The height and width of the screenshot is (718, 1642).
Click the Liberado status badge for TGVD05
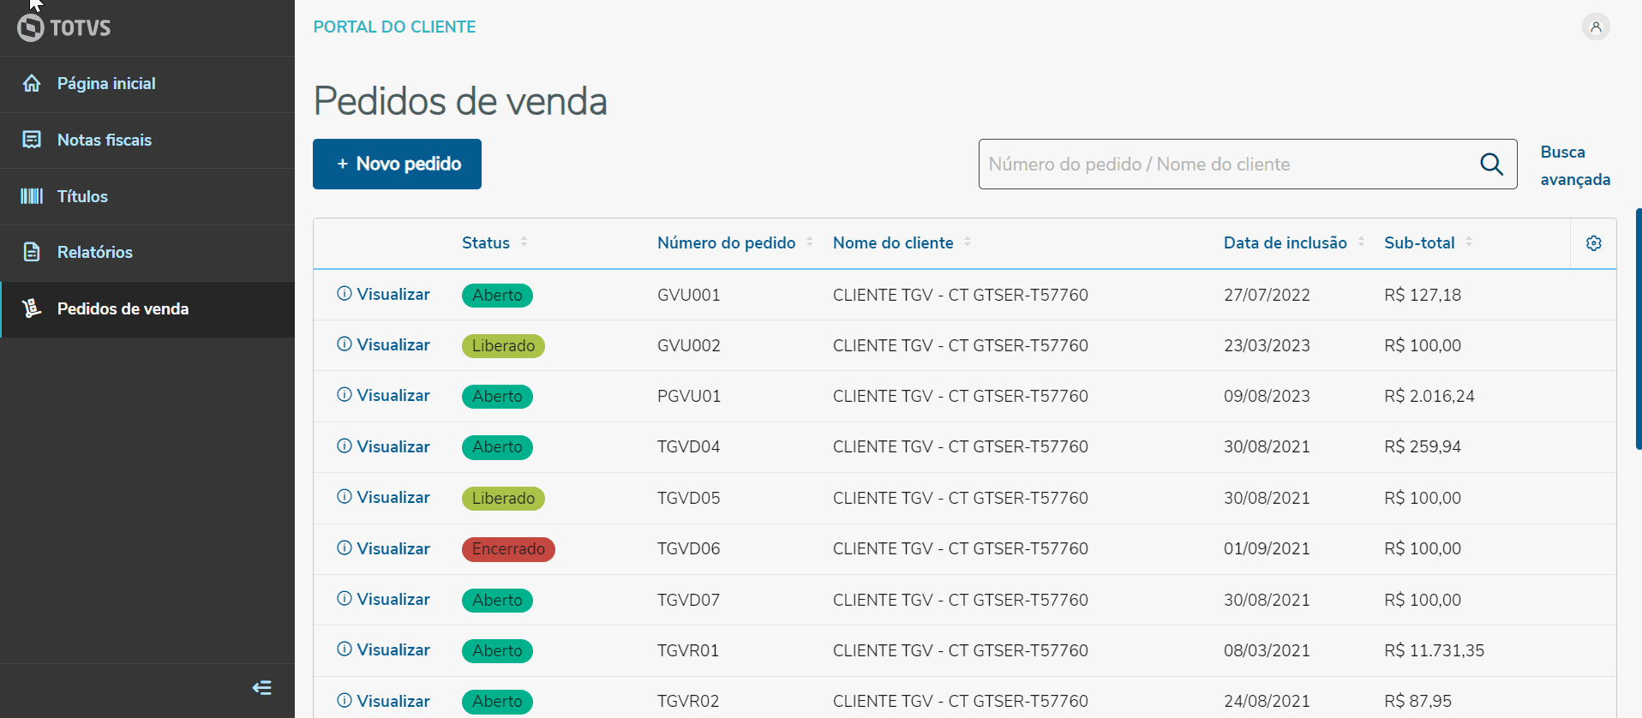[503, 499]
